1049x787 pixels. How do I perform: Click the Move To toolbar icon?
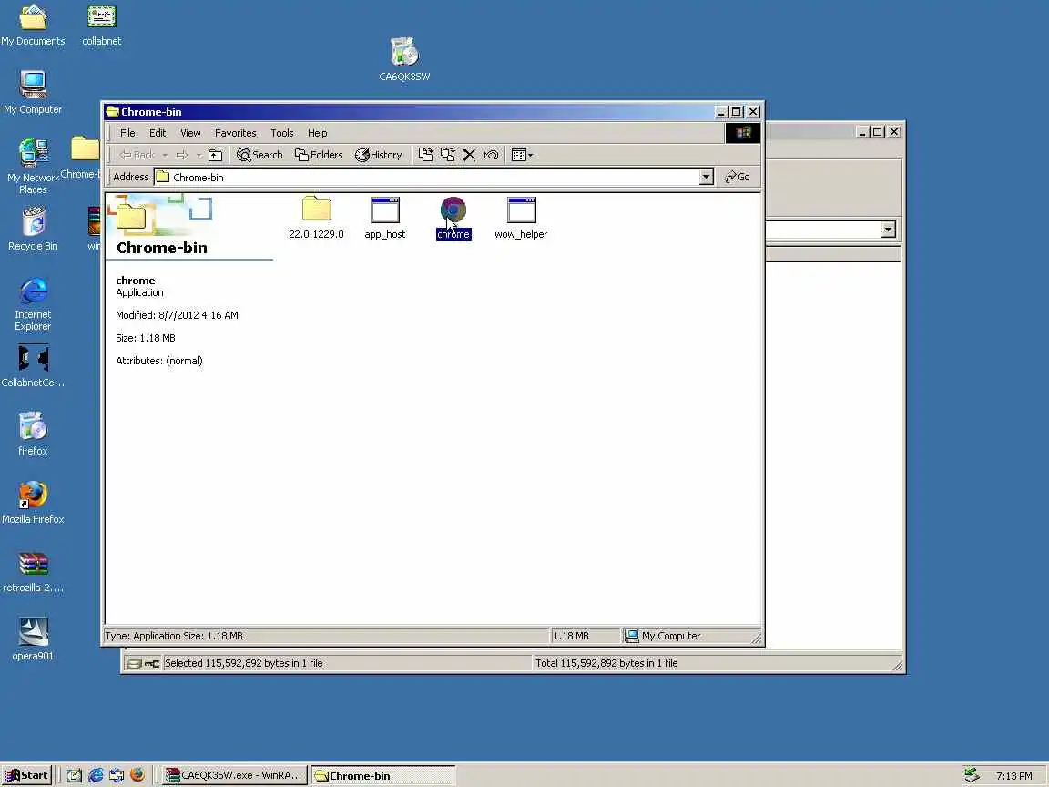[x=425, y=155]
